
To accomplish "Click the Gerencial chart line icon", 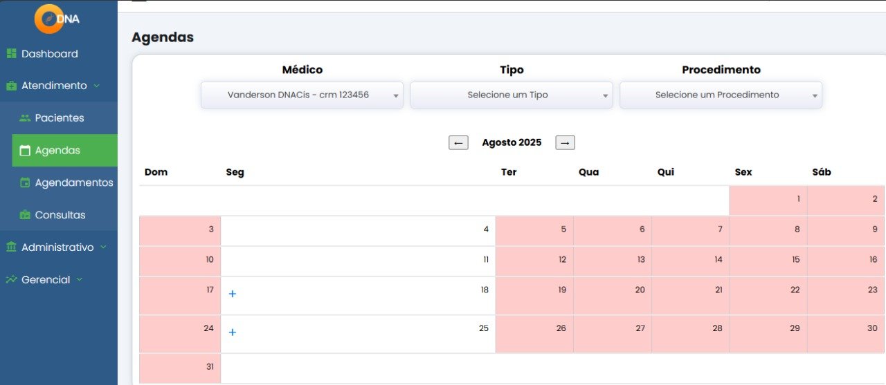I will [x=11, y=279].
